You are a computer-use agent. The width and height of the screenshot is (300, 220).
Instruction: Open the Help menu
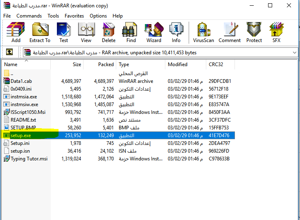(117, 16)
